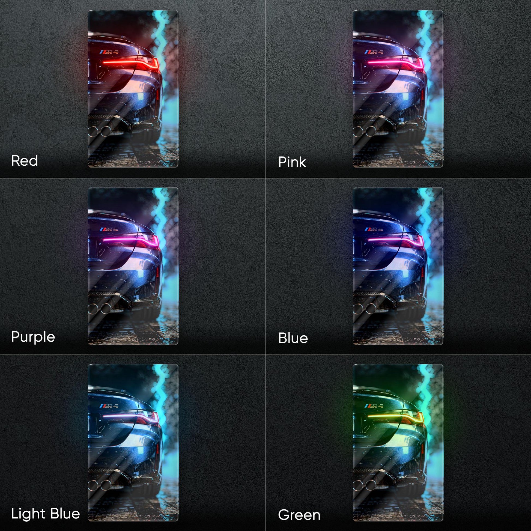The image size is (531, 531).
Task: Click the magenta taillight on Purple poster
Action: pos(131,240)
